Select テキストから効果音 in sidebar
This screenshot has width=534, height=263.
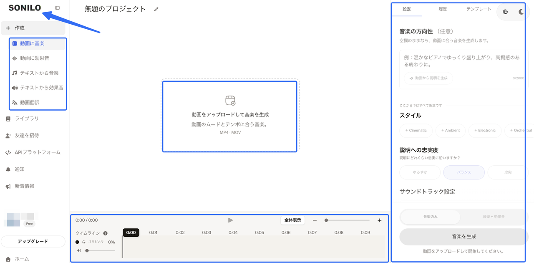[x=38, y=88]
